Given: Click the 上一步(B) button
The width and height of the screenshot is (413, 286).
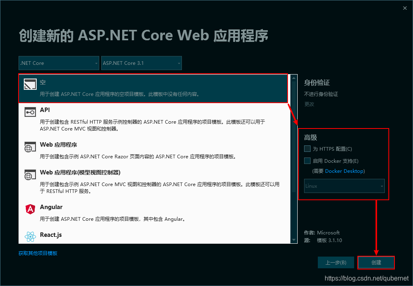Looking at the screenshot, I should click(x=336, y=262).
